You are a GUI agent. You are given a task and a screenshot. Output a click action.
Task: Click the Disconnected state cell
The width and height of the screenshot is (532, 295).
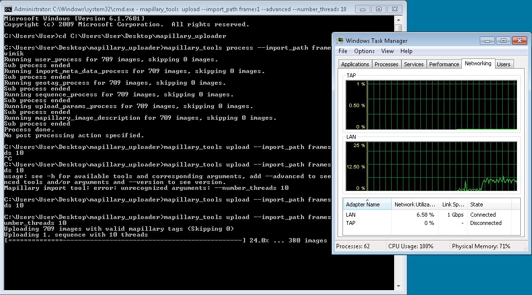pos(486,223)
